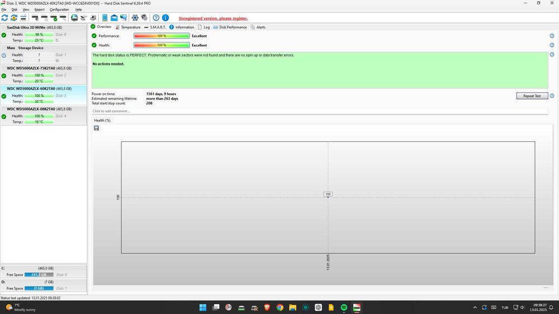Click the disk test icon with green checkmark
The image size is (559, 314).
pyautogui.click(x=54, y=17)
